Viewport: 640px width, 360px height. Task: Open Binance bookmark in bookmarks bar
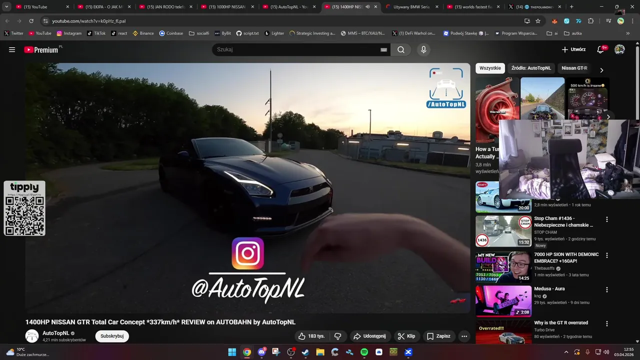point(143,33)
